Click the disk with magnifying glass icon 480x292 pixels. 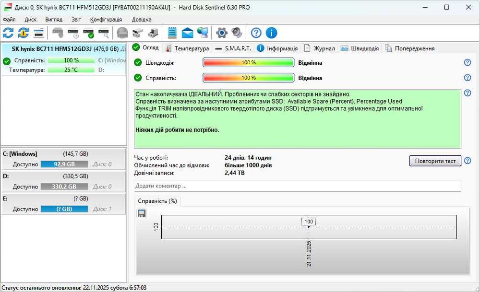tap(104, 33)
